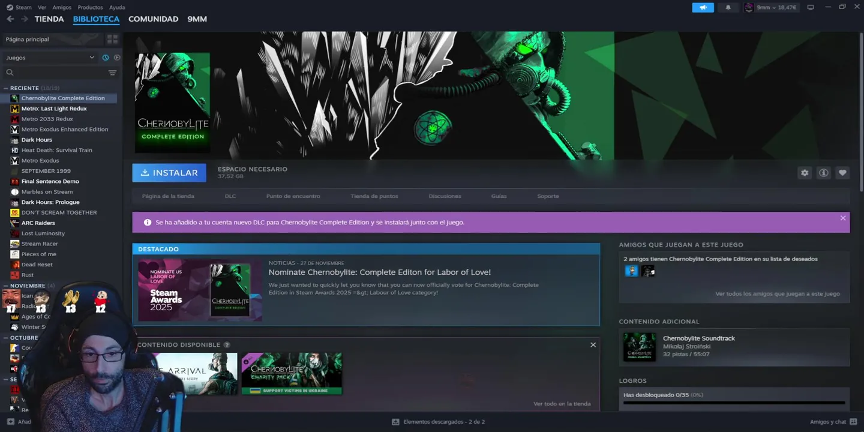Open the Discusiones link

[445, 196]
